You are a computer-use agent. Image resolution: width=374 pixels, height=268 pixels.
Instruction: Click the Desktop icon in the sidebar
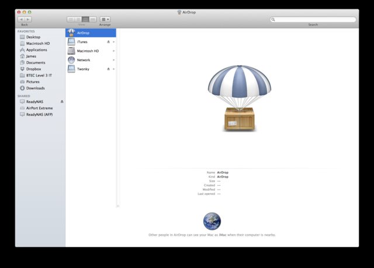click(x=22, y=37)
